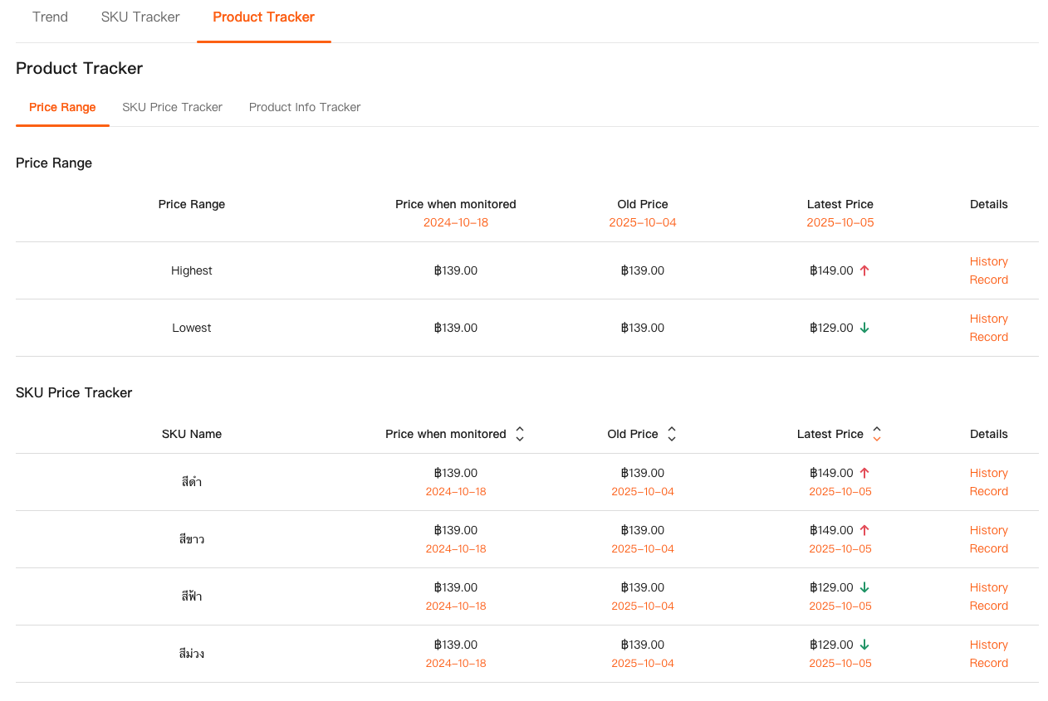The height and width of the screenshot is (701, 1048).
Task: Open the SKU Tracker top tab
Action: (x=140, y=17)
